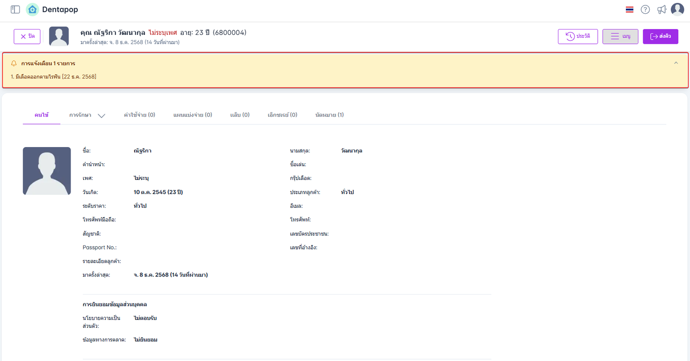Screen dimensions: 690x361
Task: Click the last visit date in the details
Action: (171, 275)
